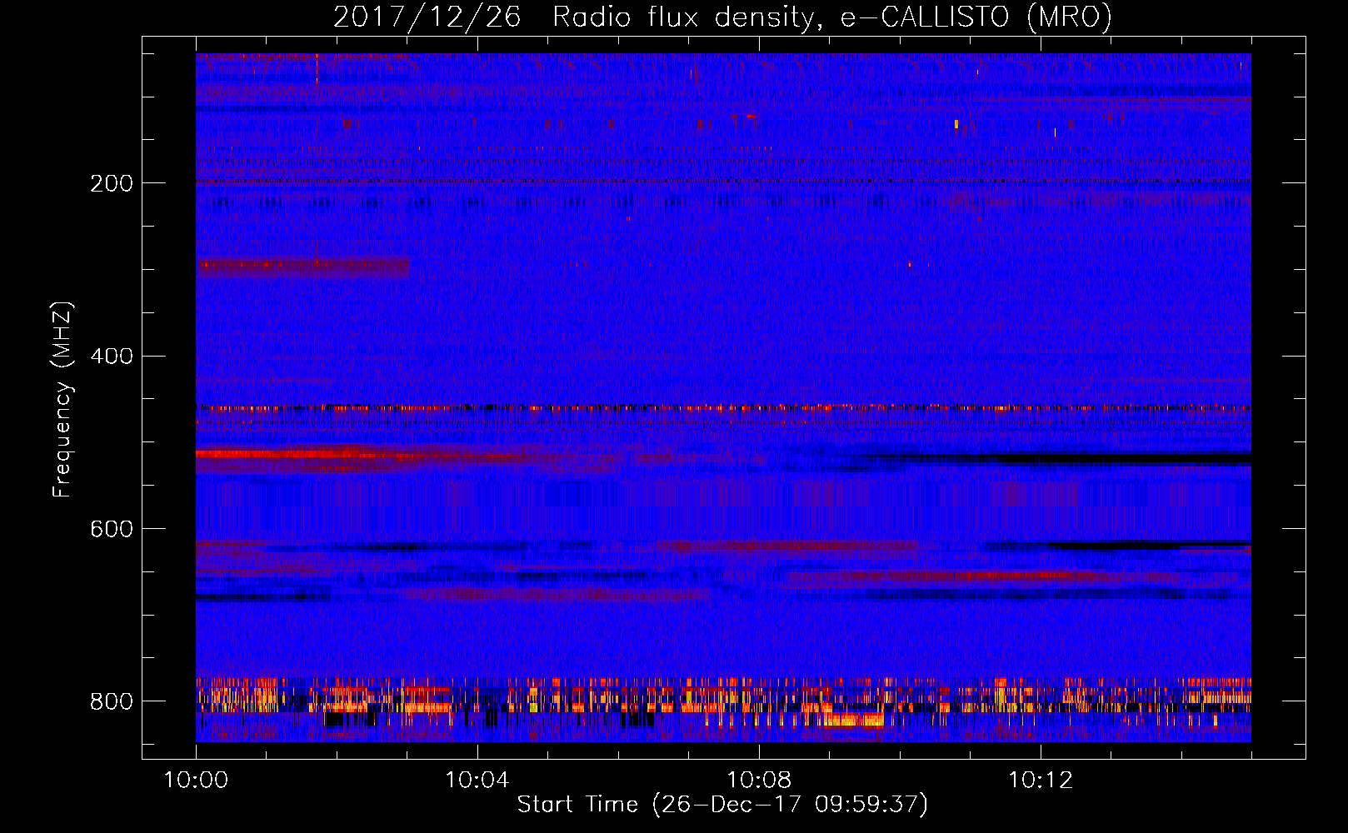This screenshot has width=1348, height=833.
Task: Click the 10:12 time tick label
Action: pos(1040,781)
